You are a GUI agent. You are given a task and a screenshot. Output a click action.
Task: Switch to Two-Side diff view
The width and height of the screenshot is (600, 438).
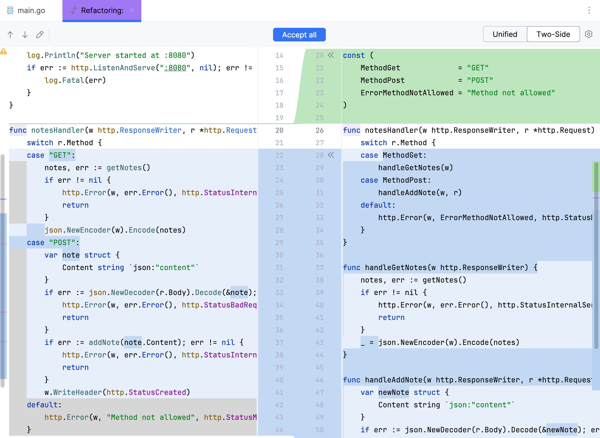point(553,34)
